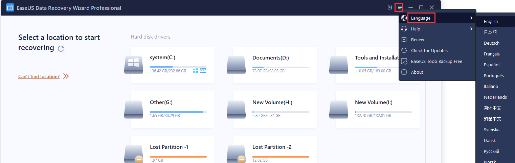Choose Renew from the menu
The width and height of the screenshot is (515, 163).
(x=437, y=40)
